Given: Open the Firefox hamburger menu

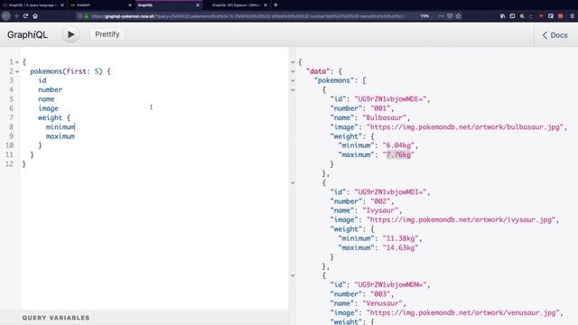Looking at the screenshot, I should [x=572, y=16].
